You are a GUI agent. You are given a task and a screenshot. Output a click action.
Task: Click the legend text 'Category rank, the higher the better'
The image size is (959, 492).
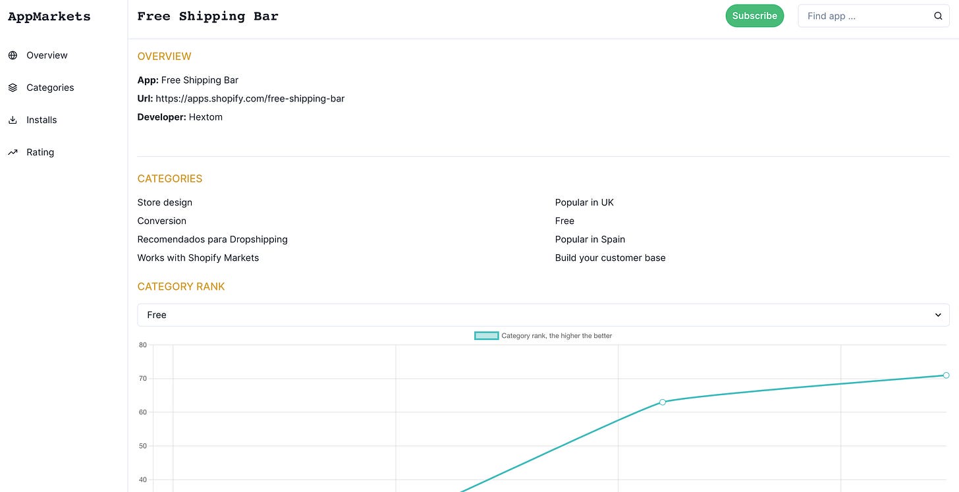click(557, 336)
